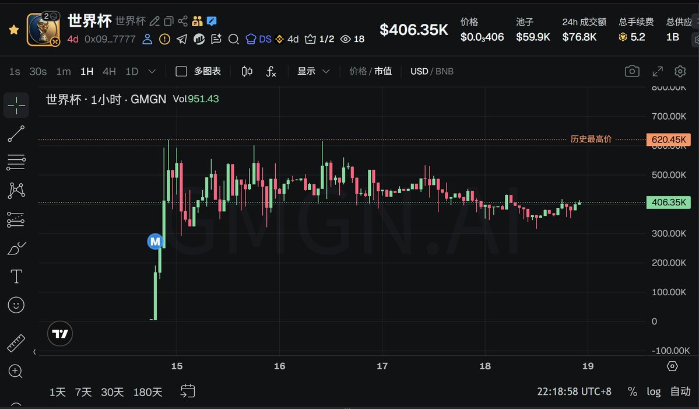This screenshot has height=409, width=699.
Task: Click the Binance 4d badge icon
Action: click(287, 39)
